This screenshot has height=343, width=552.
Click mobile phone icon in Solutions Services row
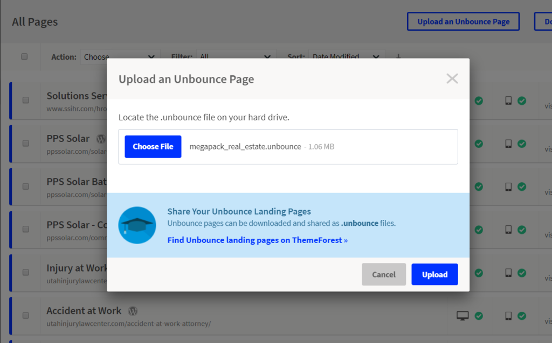[x=508, y=101]
